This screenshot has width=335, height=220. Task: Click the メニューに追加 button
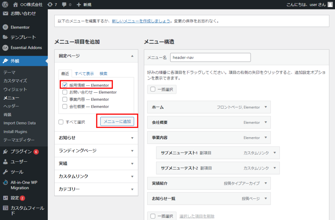coord(117,121)
